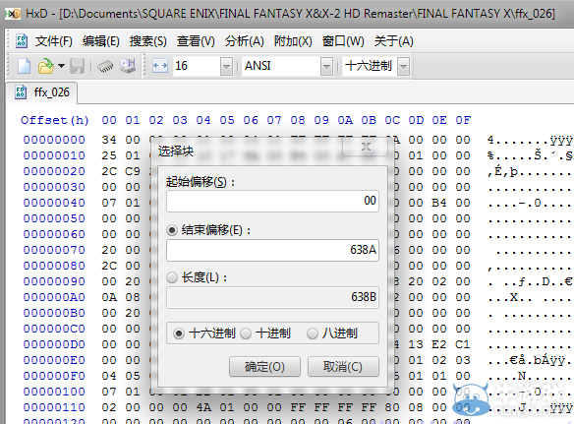This screenshot has width=574, height=424.
Task: Click hex byte E2 in row 000000D0
Action: click(439, 345)
